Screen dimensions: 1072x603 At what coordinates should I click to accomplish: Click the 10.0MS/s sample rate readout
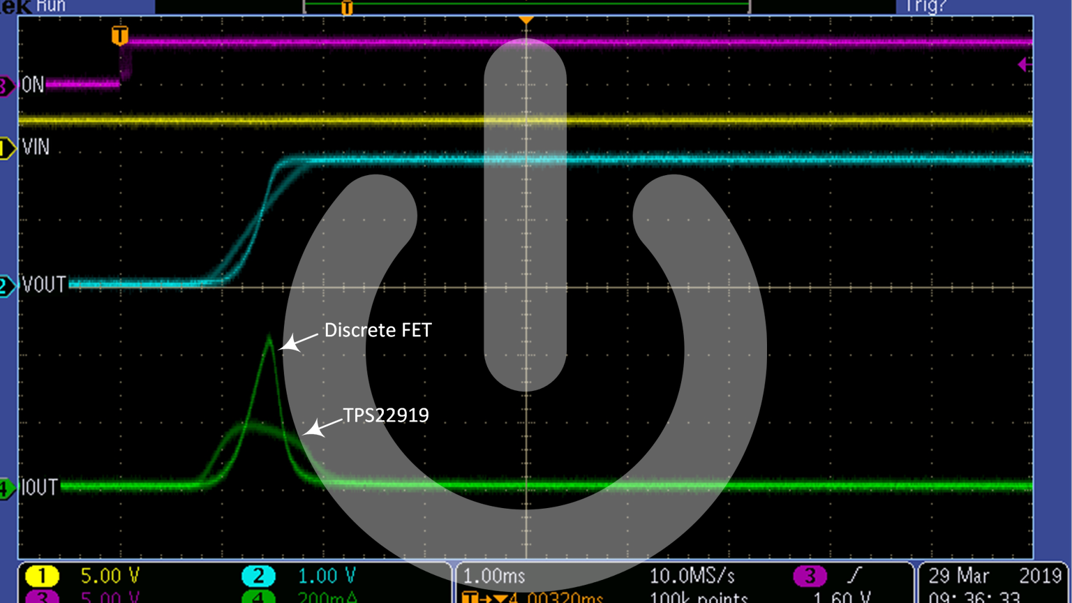692,576
